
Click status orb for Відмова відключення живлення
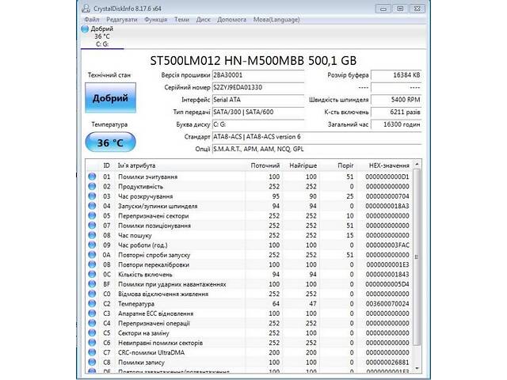click(x=92, y=294)
